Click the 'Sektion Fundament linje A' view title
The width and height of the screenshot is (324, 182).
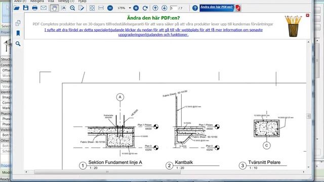pos(115,162)
